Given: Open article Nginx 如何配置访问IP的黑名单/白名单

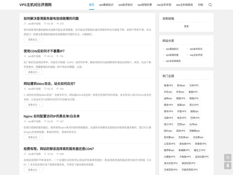Looking at the screenshot, I should 51,116.
